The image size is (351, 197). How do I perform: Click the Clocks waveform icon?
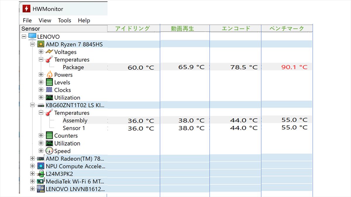(49, 90)
